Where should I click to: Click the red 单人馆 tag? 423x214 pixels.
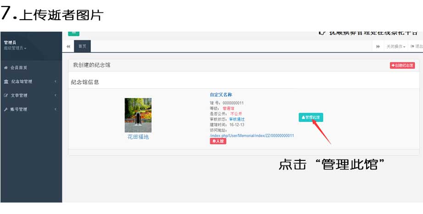tap(218, 142)
